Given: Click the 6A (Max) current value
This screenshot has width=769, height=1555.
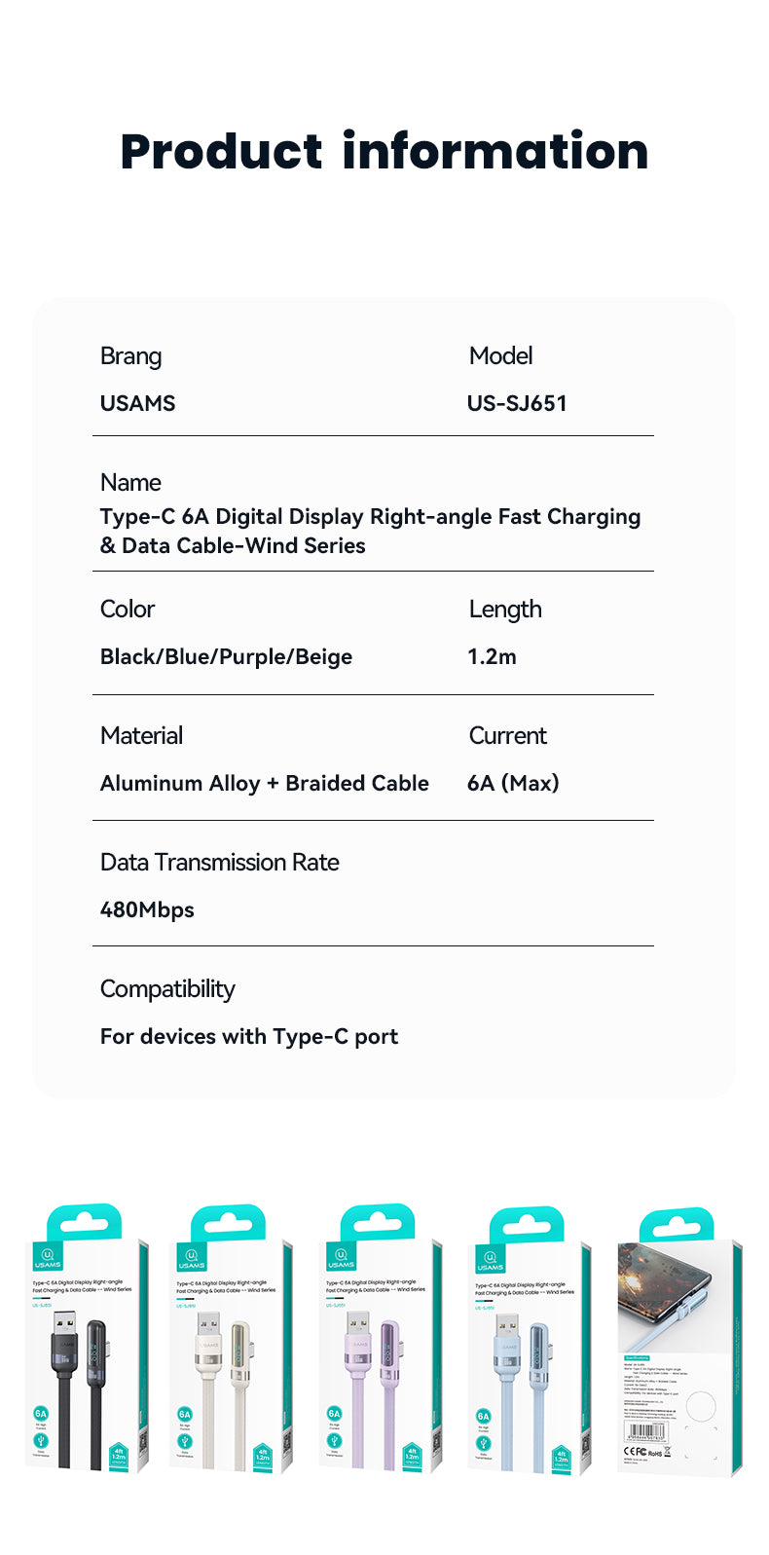Looking at the screenshot, I should [513, 783].
